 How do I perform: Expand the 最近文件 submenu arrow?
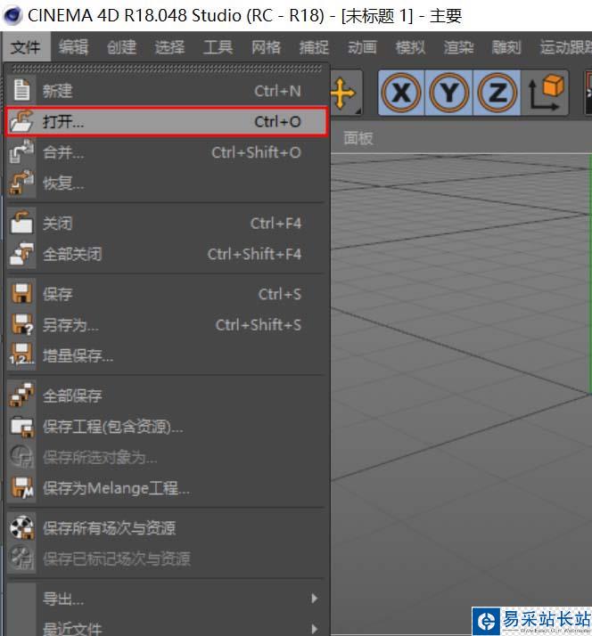(314, 629)
